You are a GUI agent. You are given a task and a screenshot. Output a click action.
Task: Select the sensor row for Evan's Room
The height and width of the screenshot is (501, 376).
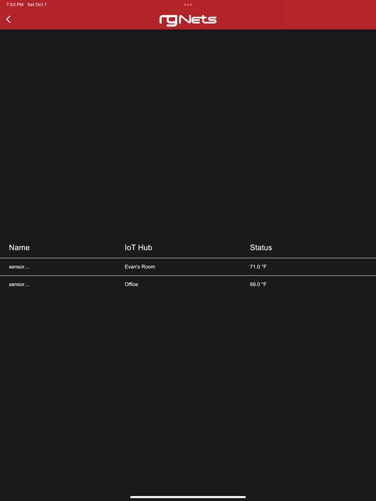[140, 267]
